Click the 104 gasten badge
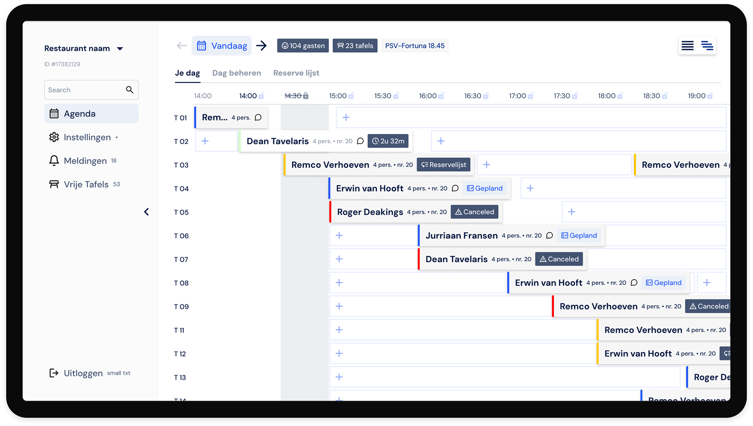The height and width of the screenshot is (426, 753). tap(303, 46)
